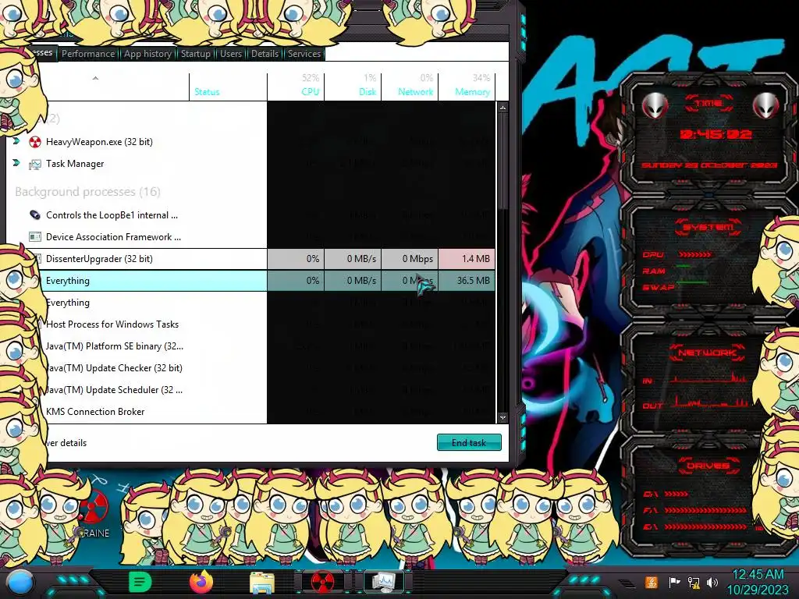
Task: Click the TIME header on Rainmeter widget
Action: [708, 104]
